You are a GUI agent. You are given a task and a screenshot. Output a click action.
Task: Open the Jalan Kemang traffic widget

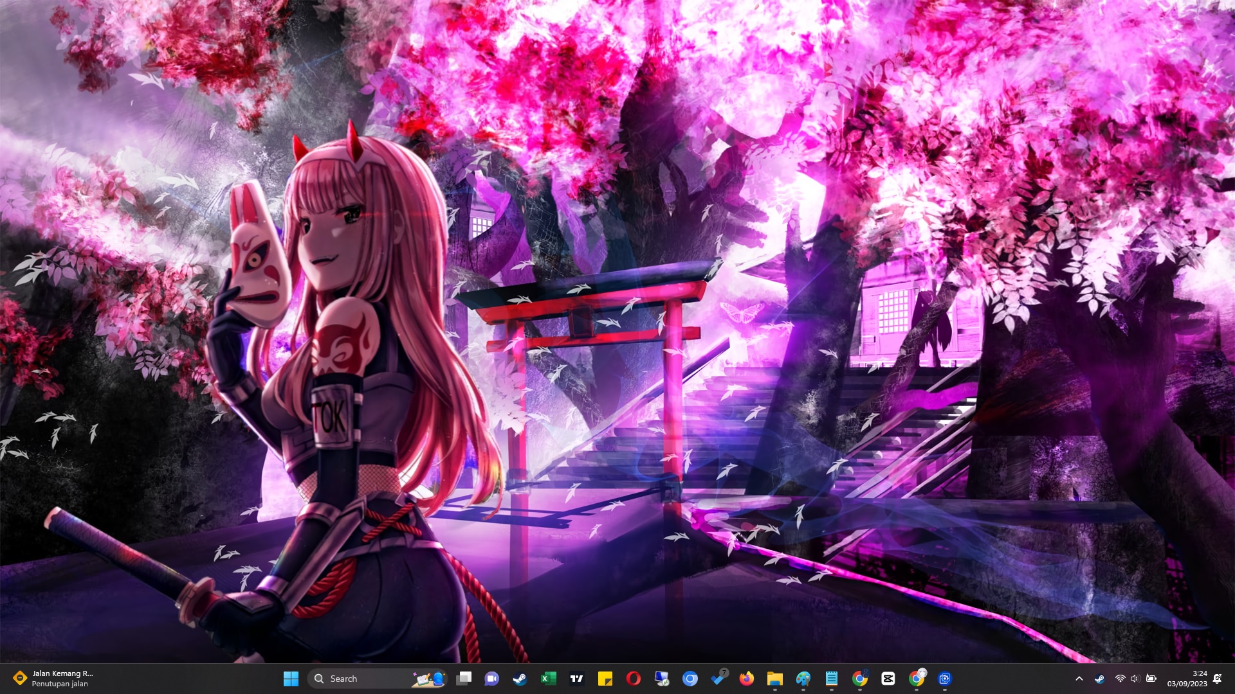55,679
